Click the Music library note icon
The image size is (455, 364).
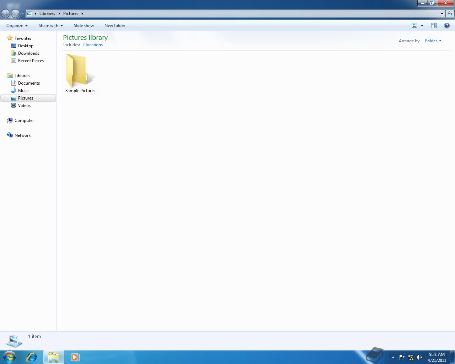[x=14, y=91]
